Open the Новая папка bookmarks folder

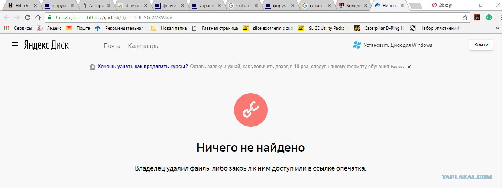pos(169,28)
